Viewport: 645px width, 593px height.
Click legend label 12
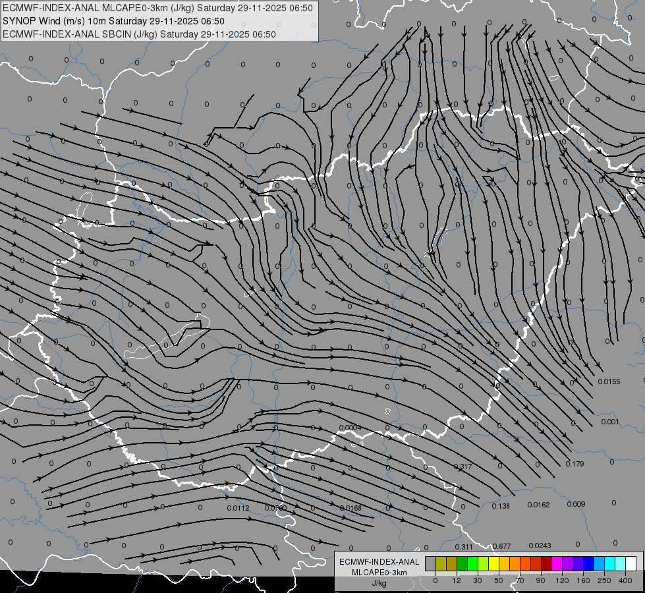pyautogui.click(x=457, y=580)
